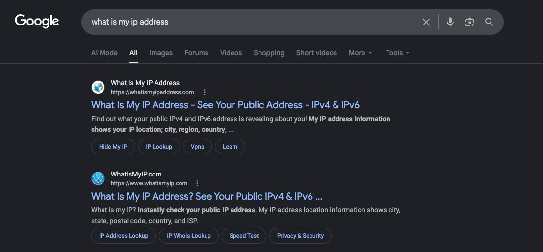
Task: Open Google Lens image search icon
Action: [x=469, y=22]
